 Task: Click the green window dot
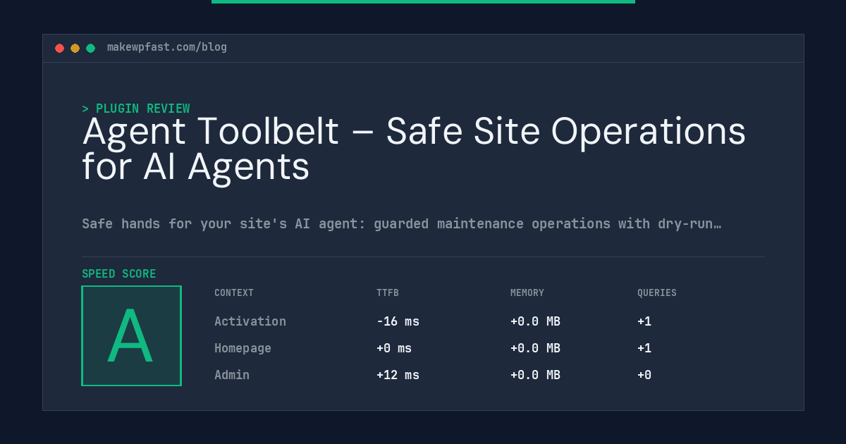(x=90, y=48)
